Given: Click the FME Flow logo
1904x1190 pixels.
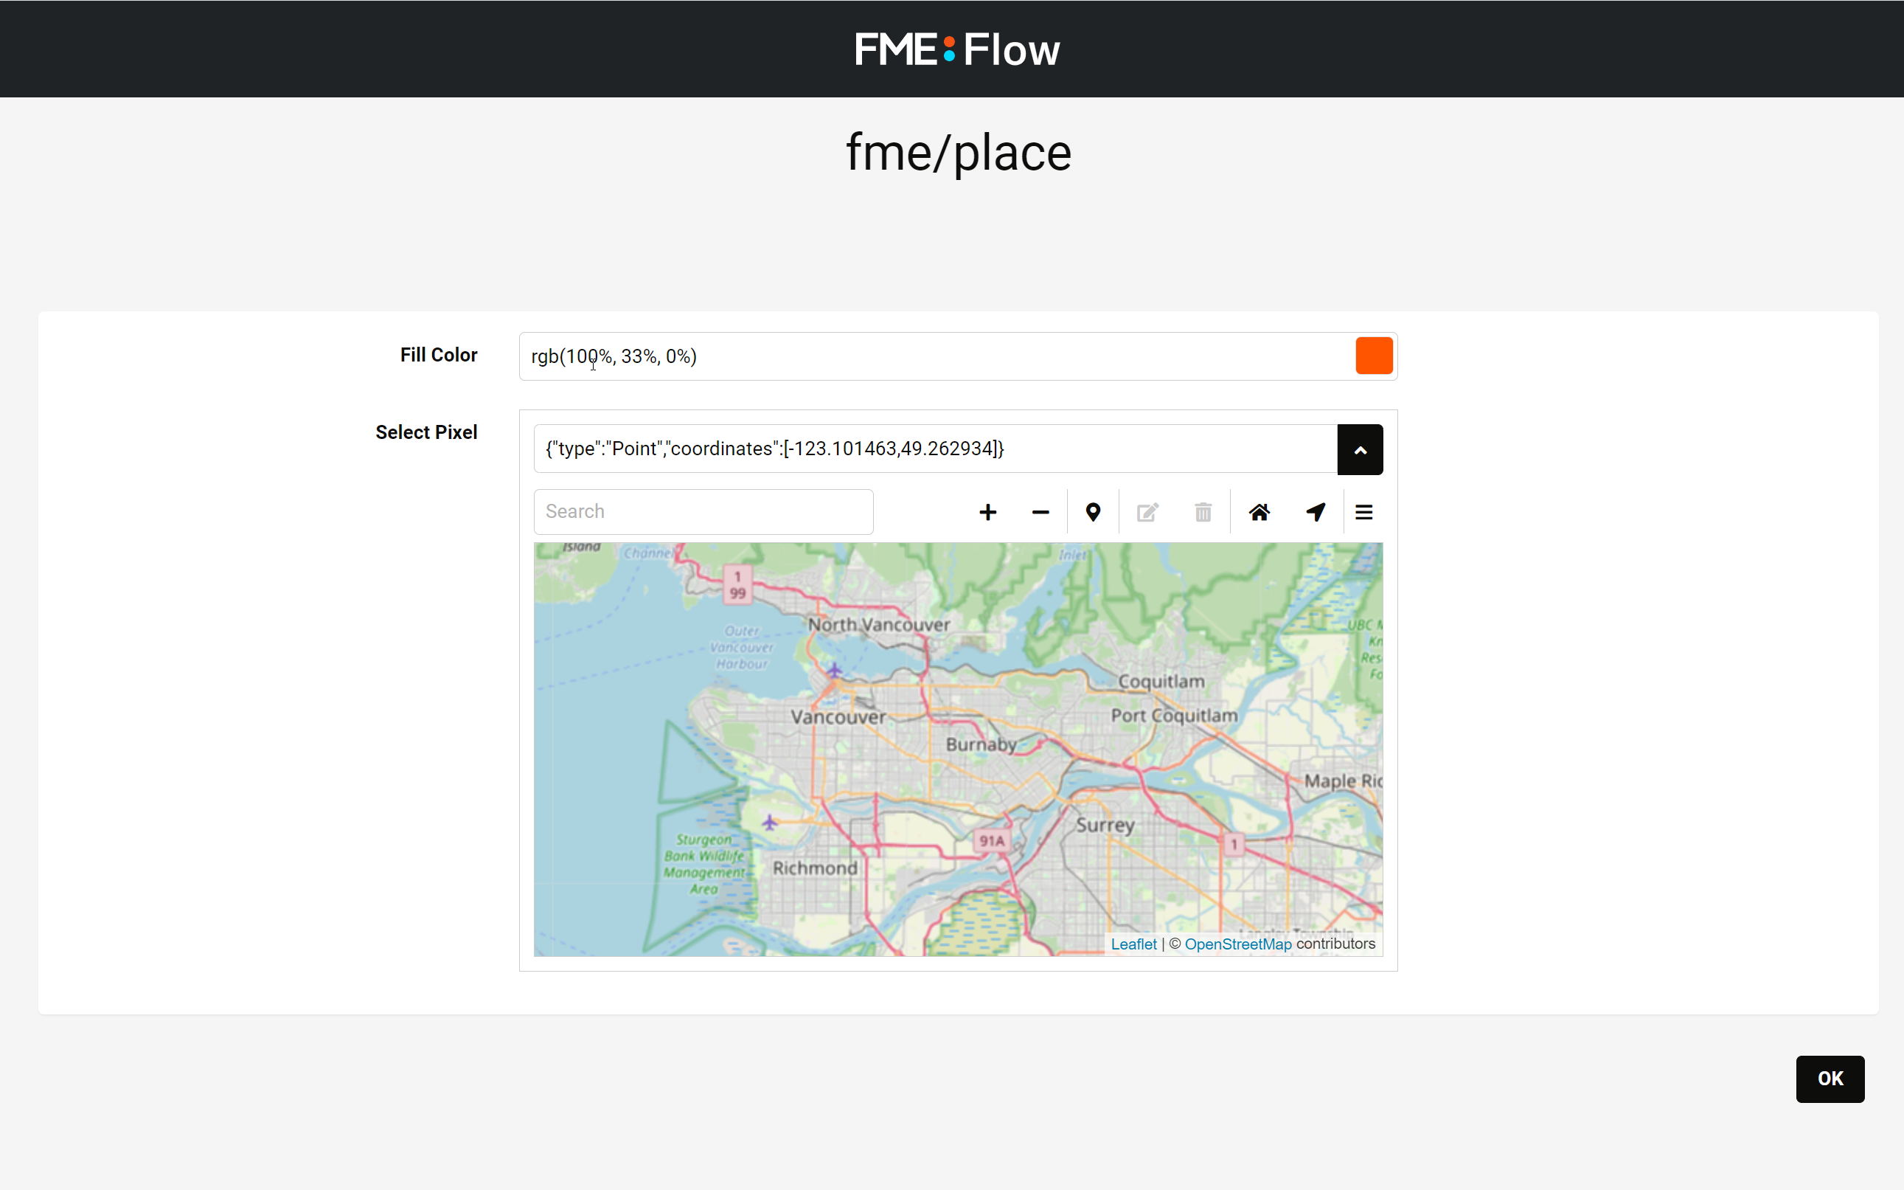Looking at the screenshot, I should pos(957,49).
